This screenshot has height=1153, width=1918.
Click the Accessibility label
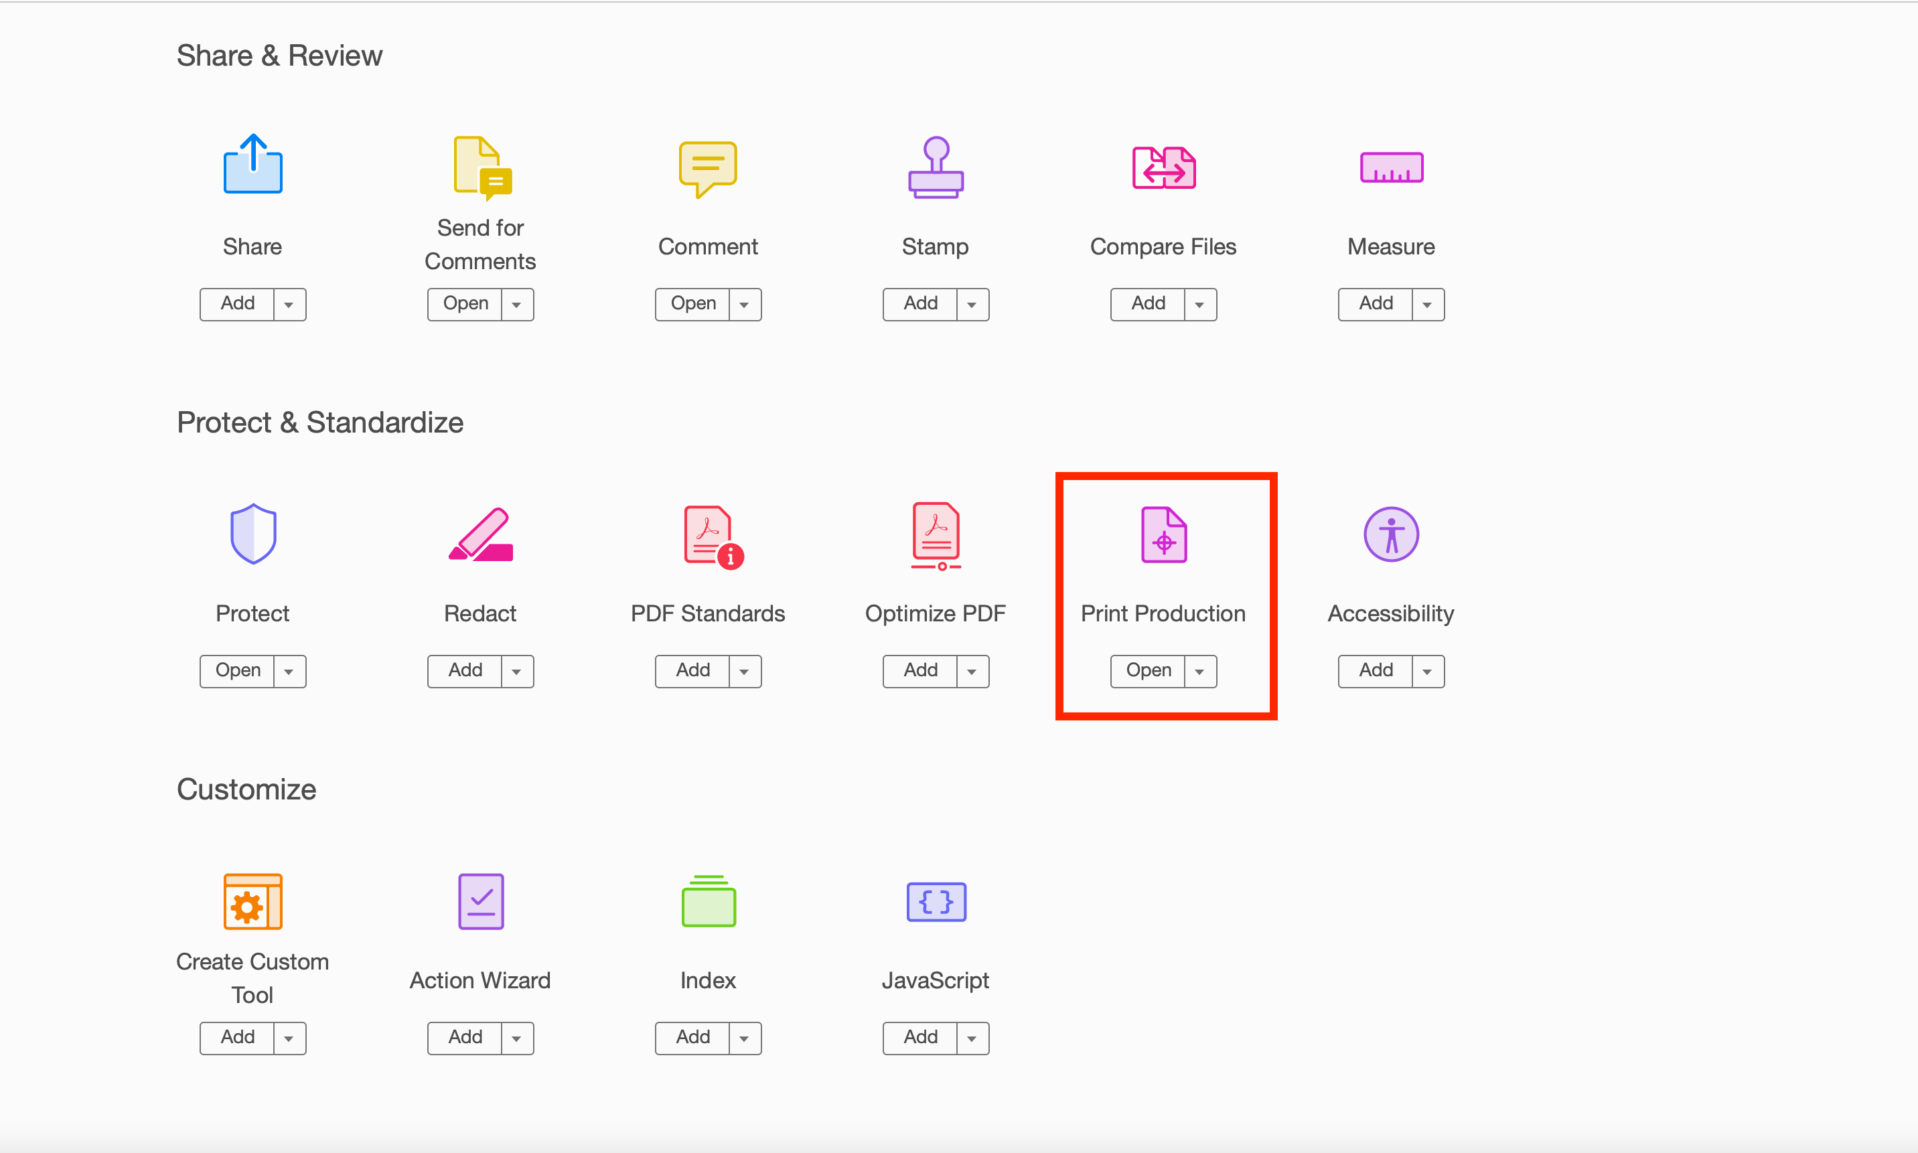tap(1391, 614)
